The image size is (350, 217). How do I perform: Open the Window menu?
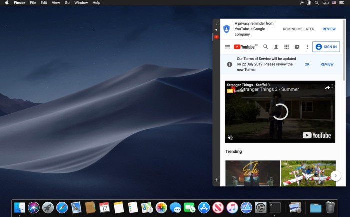pos(81,3)
